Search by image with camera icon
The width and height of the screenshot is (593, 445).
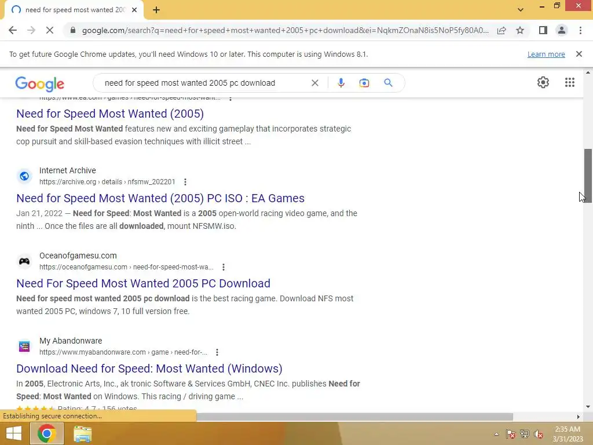364,83
